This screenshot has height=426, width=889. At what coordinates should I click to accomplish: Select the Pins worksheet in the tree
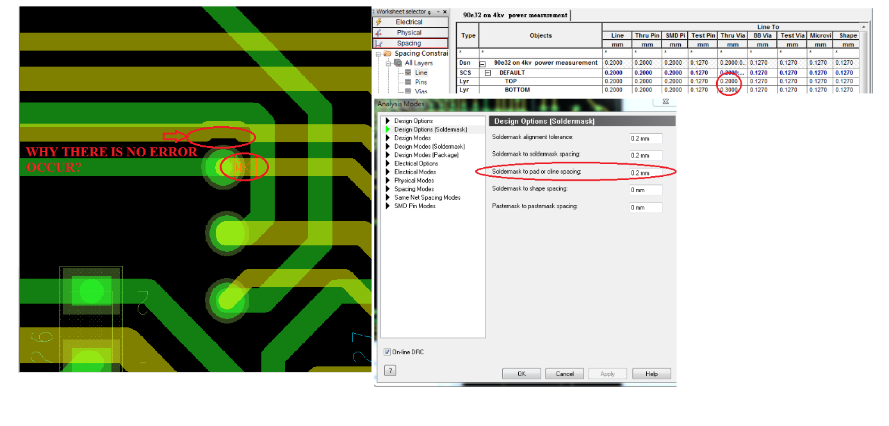420,82
